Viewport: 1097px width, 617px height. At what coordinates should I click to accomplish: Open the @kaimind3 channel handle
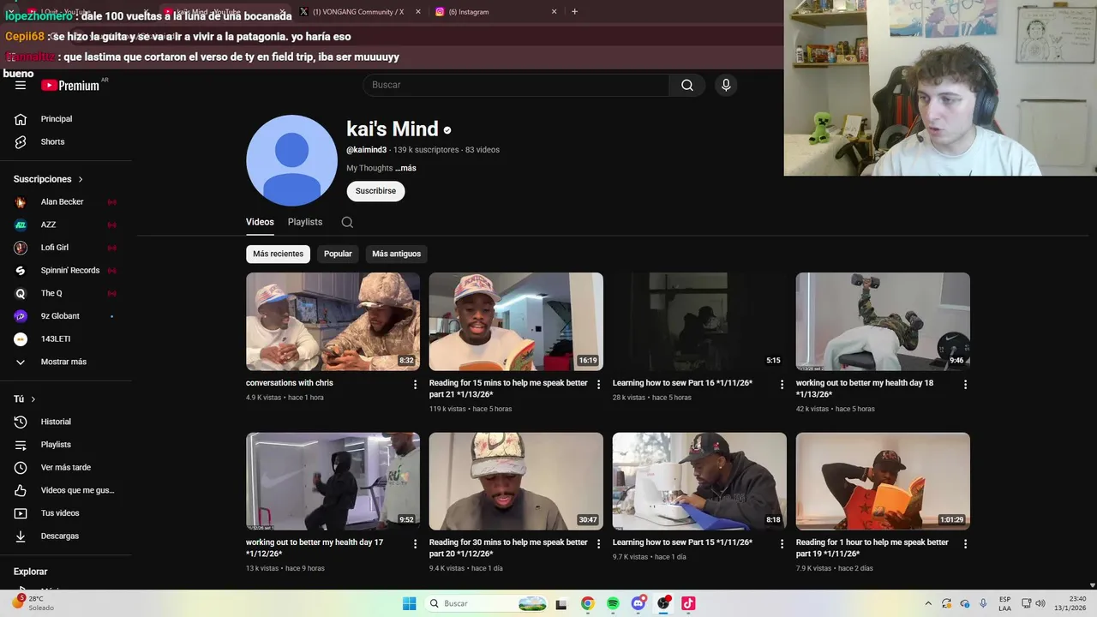tap(366, 150)
